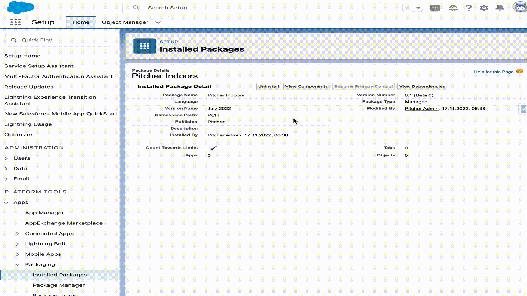
Task: Click the favorites star icon
Action: pyautogui.click(x=408, y=8)
